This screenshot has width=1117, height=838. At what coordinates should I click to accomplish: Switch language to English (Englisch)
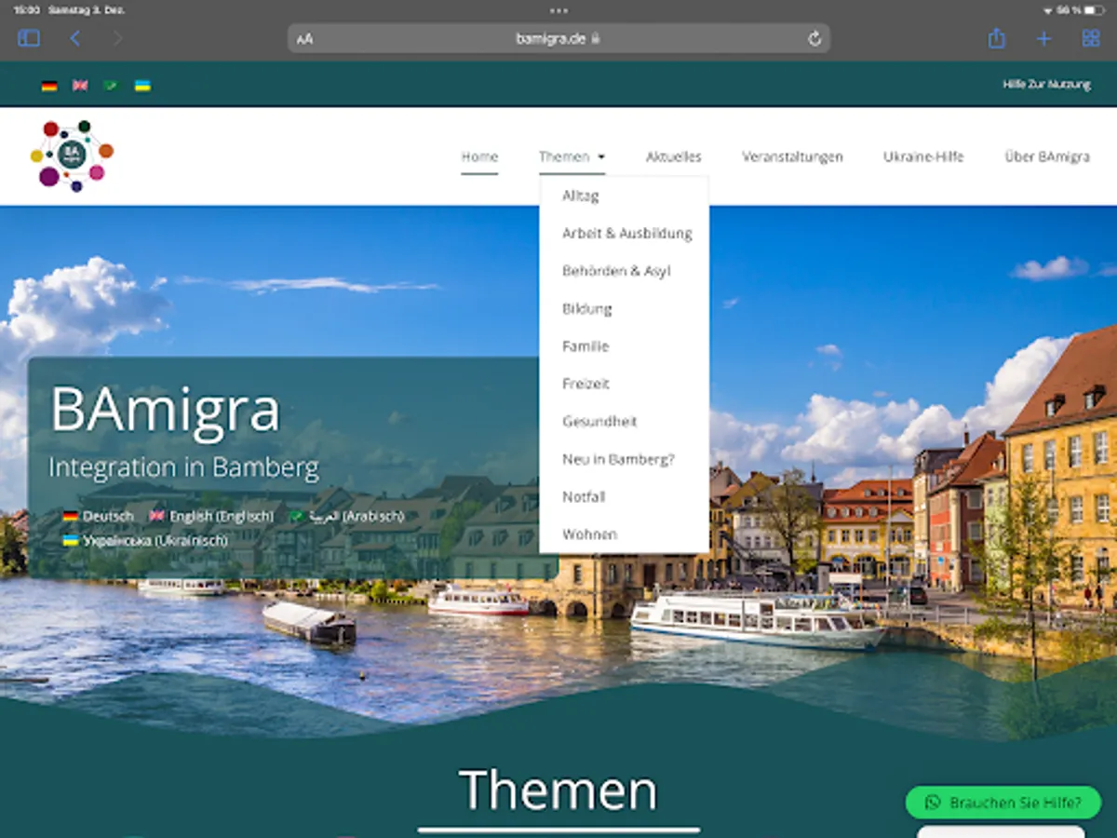(211, 516)
